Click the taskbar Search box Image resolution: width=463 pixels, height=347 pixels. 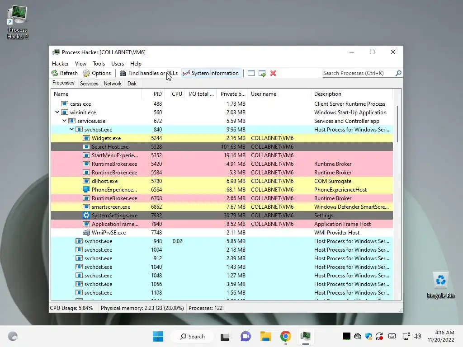tap(192, 336)
